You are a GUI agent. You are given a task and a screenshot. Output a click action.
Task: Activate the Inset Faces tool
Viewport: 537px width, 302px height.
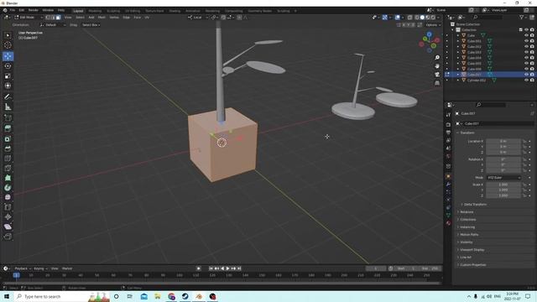click(x=8, y=139)
